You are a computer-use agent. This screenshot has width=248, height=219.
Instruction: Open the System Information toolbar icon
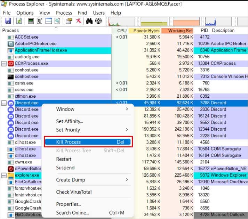31,21
